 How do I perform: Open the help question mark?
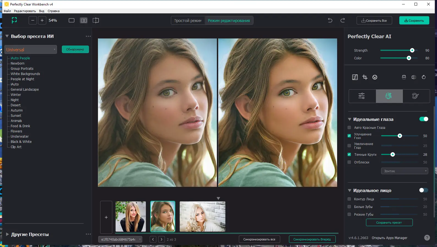(x=427, y=238)
